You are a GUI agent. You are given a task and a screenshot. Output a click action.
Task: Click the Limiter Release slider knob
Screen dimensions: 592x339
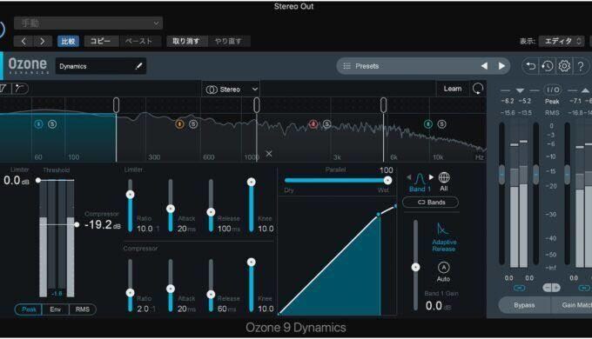tap(211, 212)
